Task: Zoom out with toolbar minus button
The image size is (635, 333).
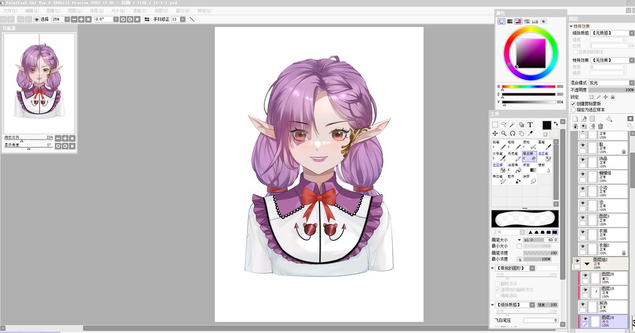Action: point(74,19)
